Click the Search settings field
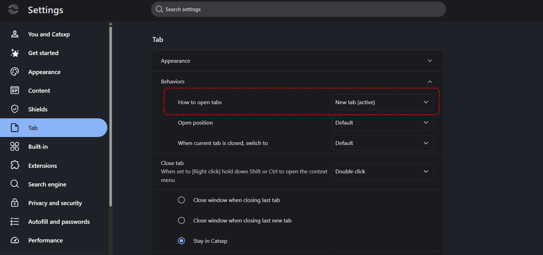This screenshot has width=543, height=255. (298, 9)
